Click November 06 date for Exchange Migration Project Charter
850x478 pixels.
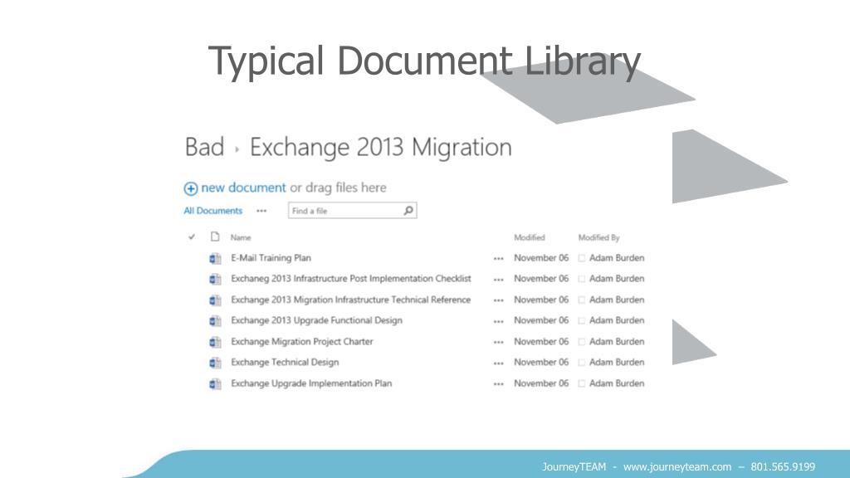(541, 341)
